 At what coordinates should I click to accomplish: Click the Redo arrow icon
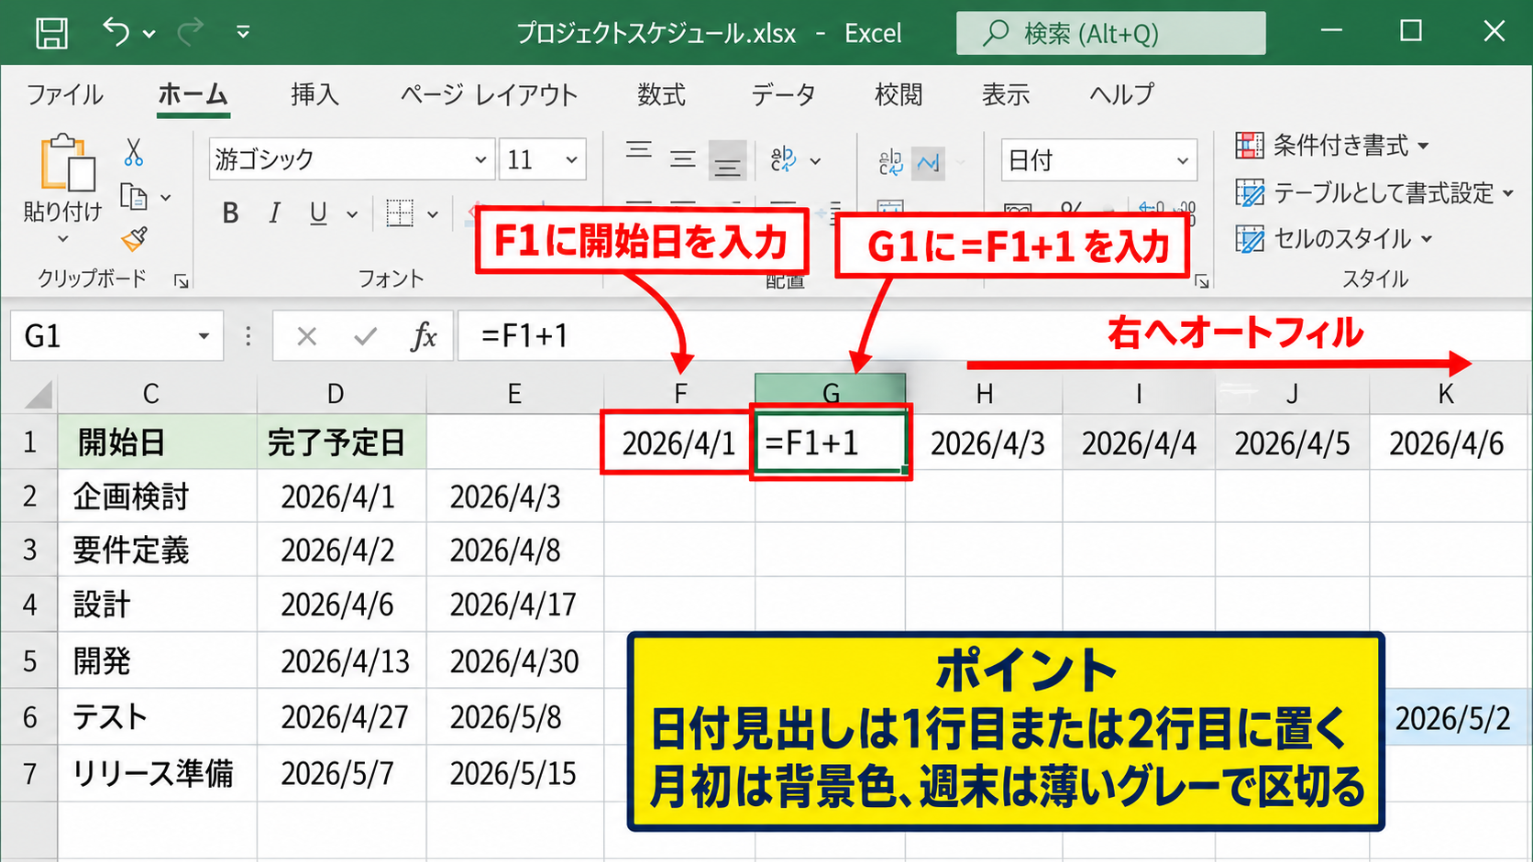click(190, 32)
